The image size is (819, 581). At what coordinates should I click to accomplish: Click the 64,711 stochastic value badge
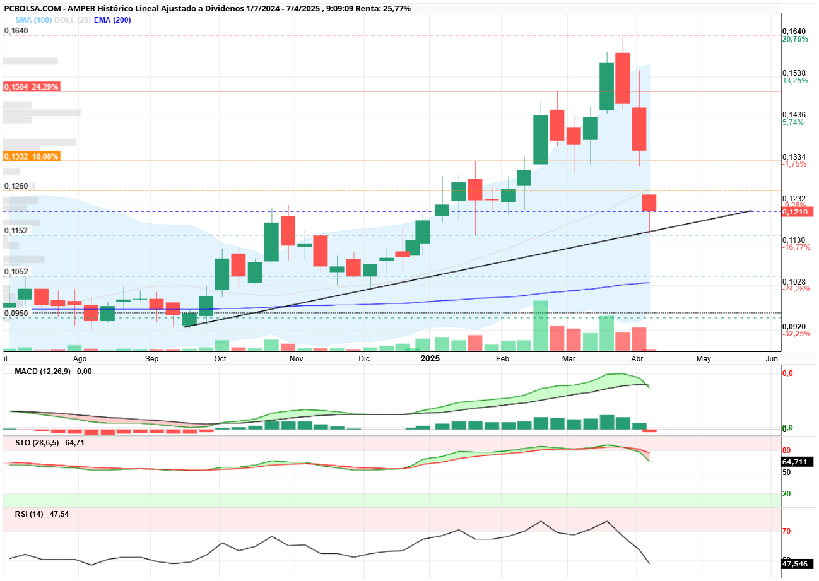coord(797,462)
